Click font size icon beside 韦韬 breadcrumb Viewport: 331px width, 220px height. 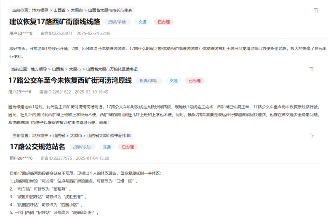(x=312, y=136)
